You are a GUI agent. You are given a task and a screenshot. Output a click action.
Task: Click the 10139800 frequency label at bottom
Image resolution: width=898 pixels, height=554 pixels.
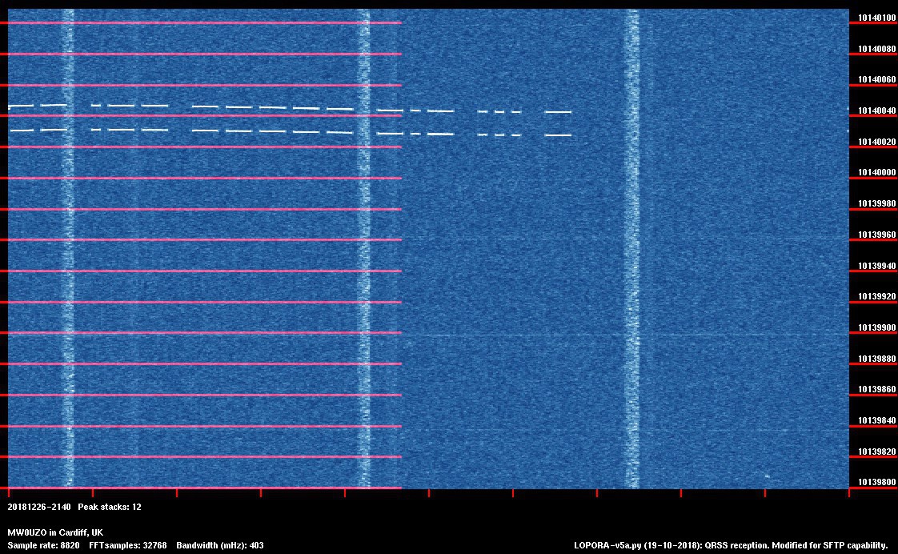876,483
